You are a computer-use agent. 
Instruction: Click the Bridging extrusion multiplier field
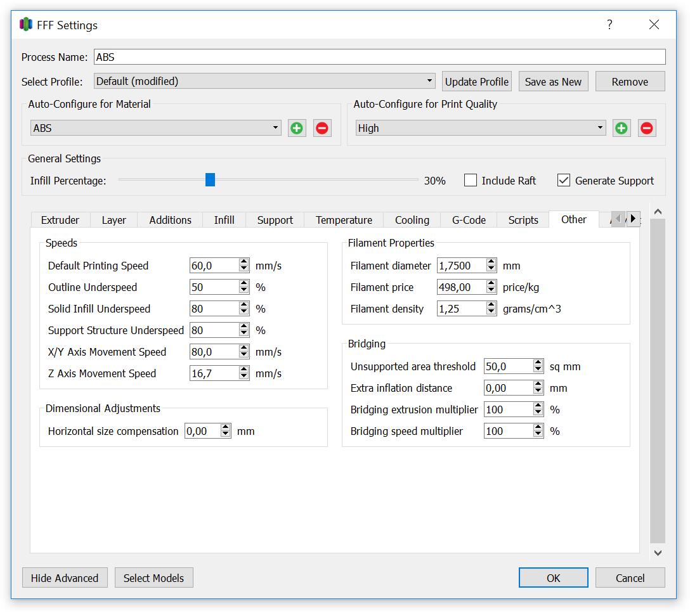coord(508,410)
